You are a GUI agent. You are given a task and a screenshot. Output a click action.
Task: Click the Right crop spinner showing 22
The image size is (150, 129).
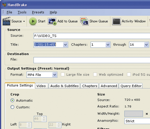click(x=55, y=125)
